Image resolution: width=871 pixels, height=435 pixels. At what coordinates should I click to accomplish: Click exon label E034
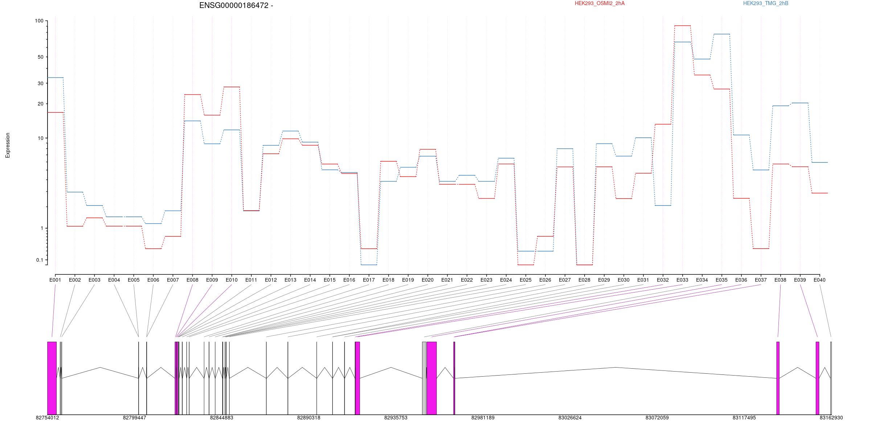pyautogui.click(x=702, y=280)
